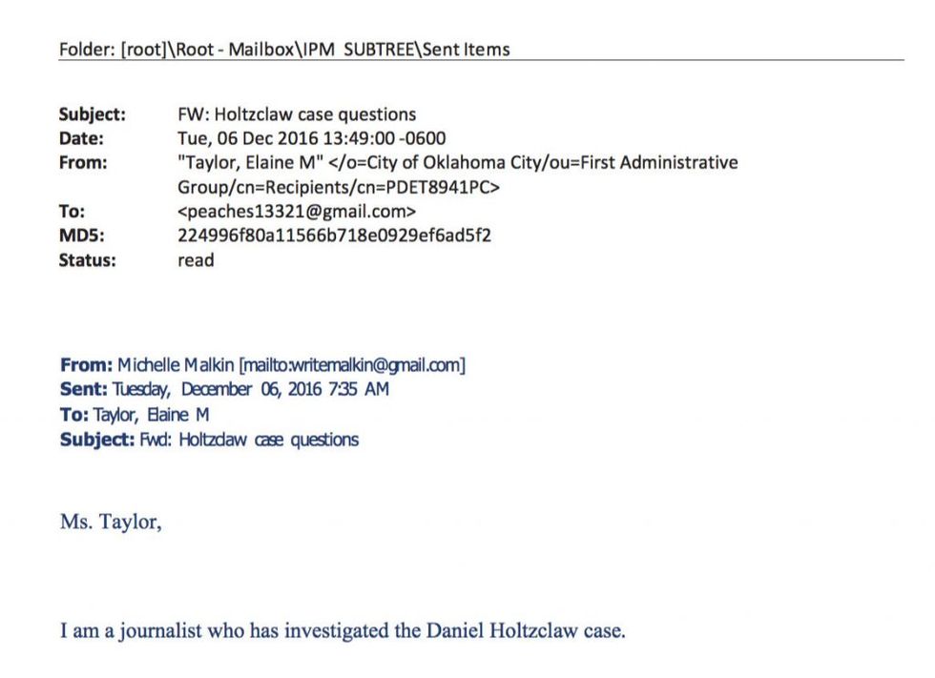
Task: Click the bold Date field label
Action: coord(80,138)
